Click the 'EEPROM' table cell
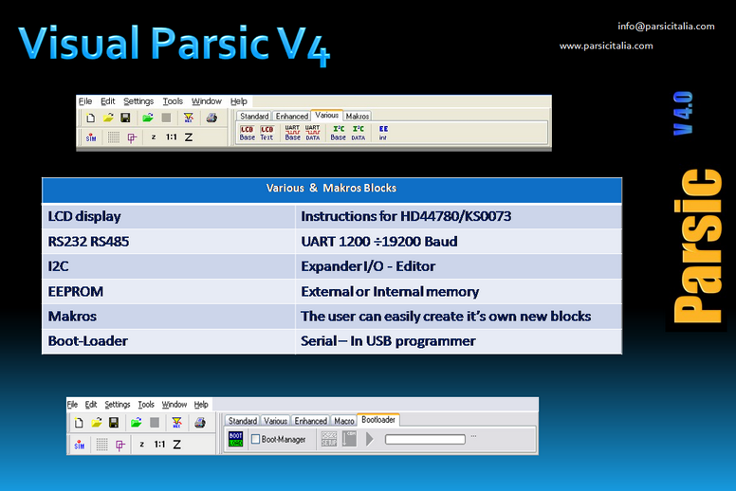 click(169, 292)
